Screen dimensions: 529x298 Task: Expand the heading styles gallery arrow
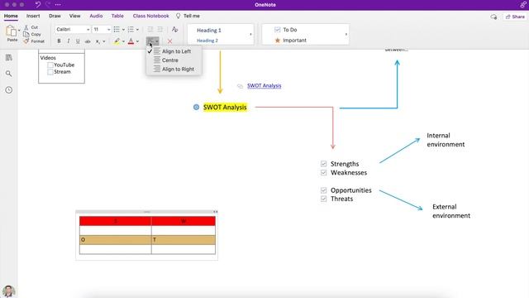coord(250,35)
